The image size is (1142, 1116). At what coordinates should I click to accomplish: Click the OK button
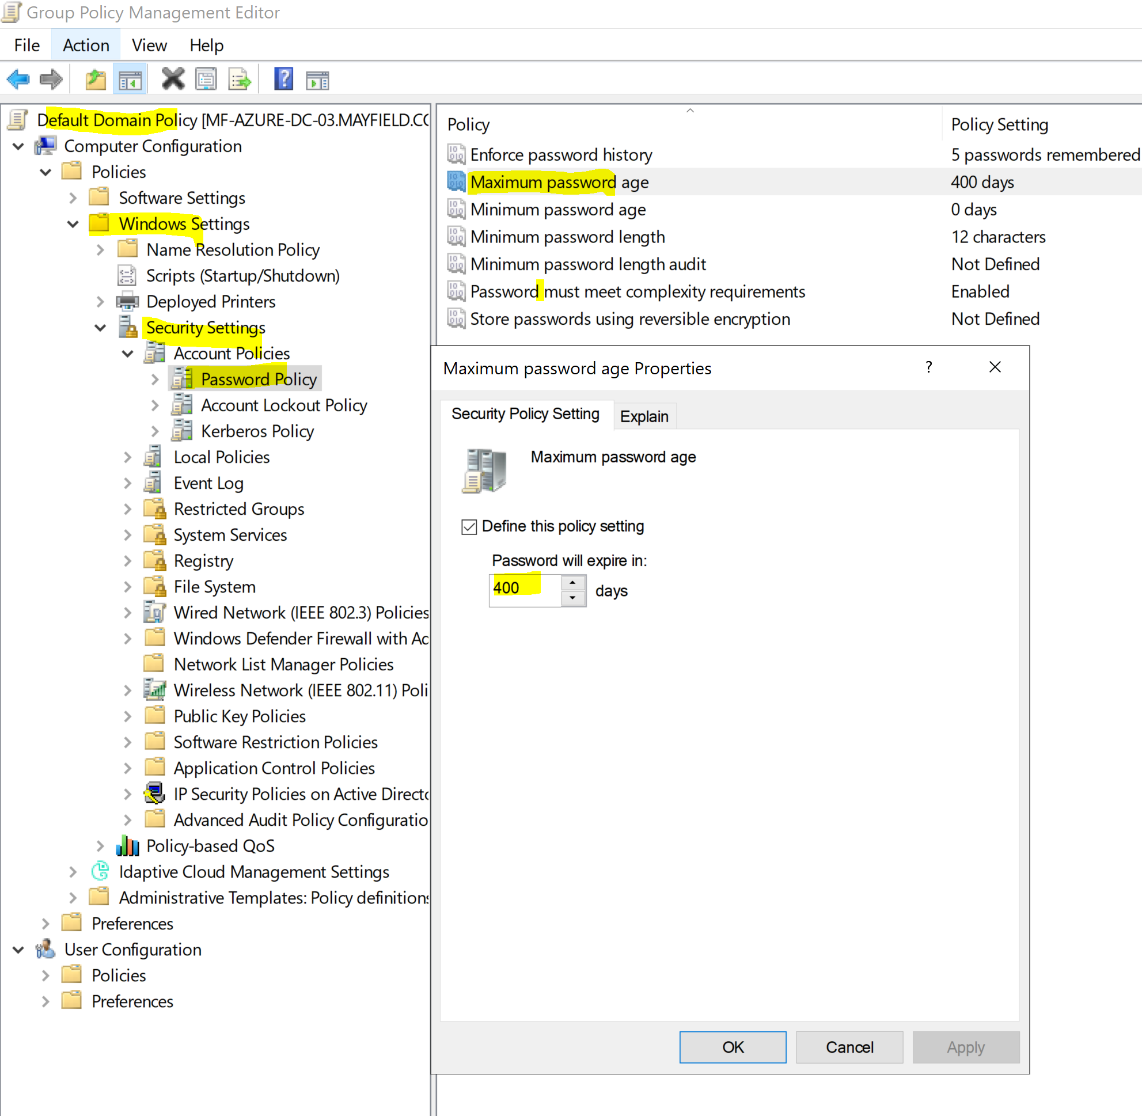[732, 1047]
